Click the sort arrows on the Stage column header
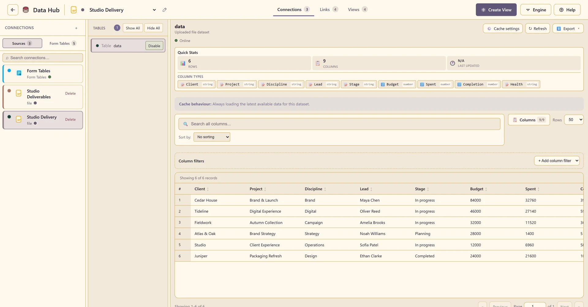 428,189
